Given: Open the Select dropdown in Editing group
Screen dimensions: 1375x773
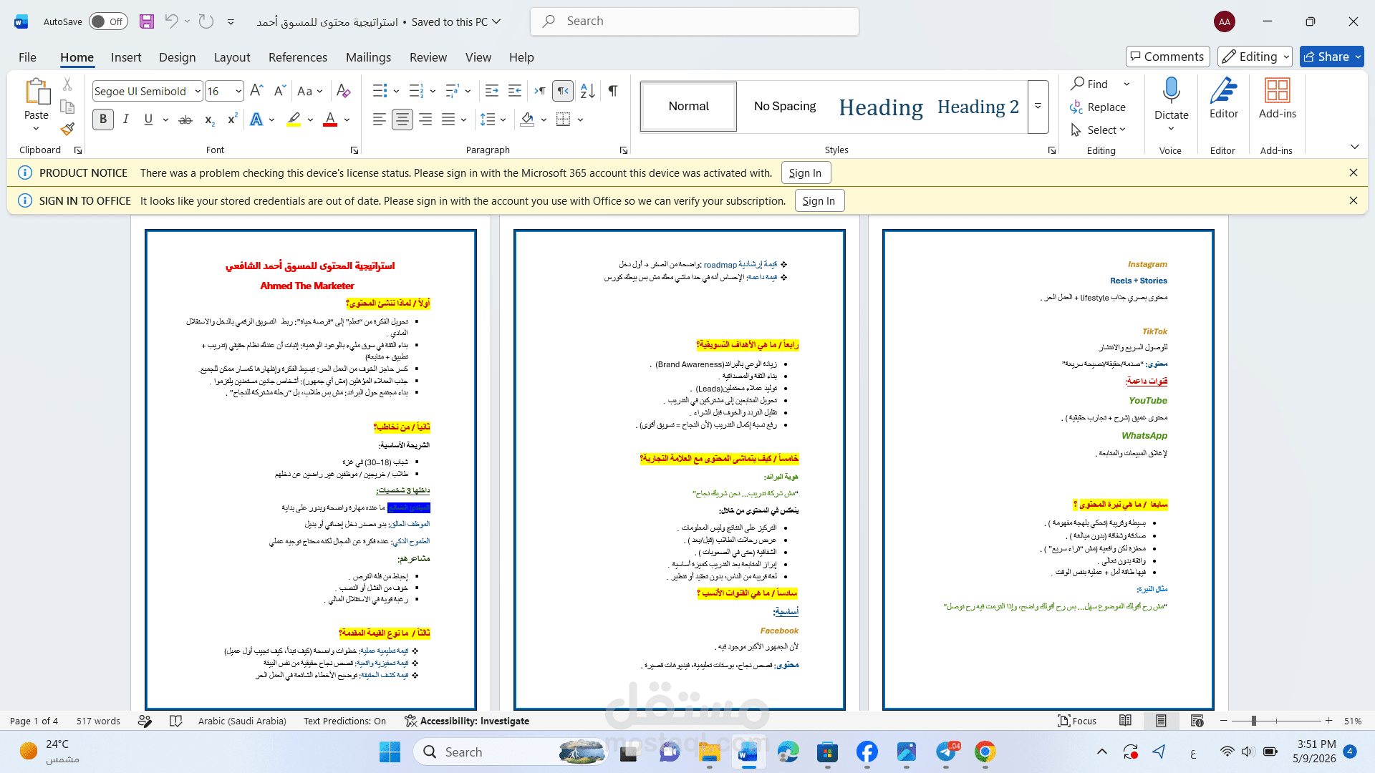Looking at the screenshot, I should [1099, 130].
